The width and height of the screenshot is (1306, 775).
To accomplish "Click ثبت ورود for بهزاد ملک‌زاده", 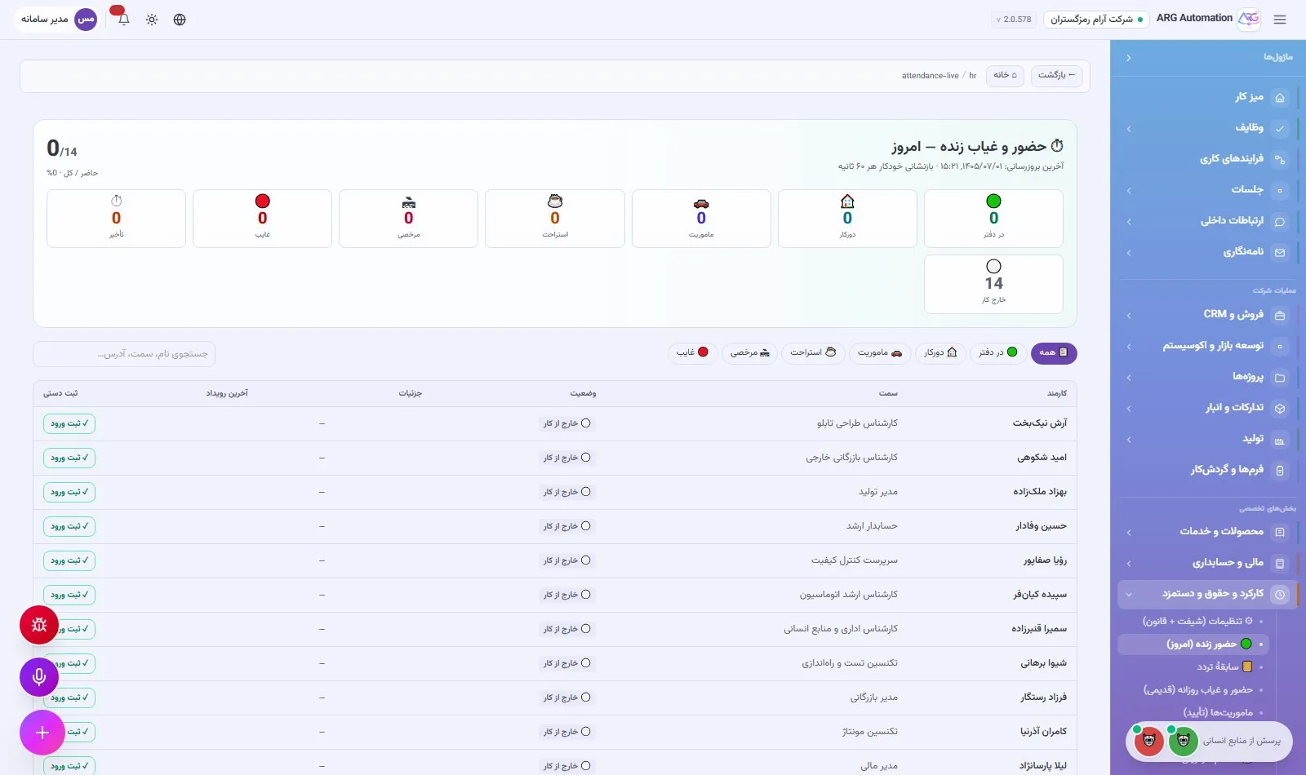I will pos(69,492).
